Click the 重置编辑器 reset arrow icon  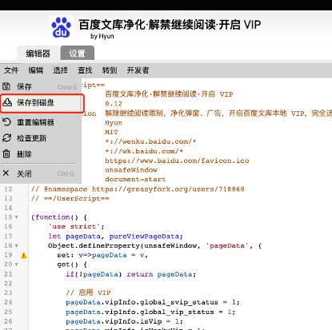coord(6,122)
